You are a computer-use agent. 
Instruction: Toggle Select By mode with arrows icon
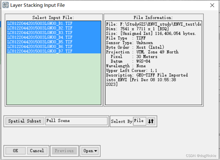[x=151, y=121]
